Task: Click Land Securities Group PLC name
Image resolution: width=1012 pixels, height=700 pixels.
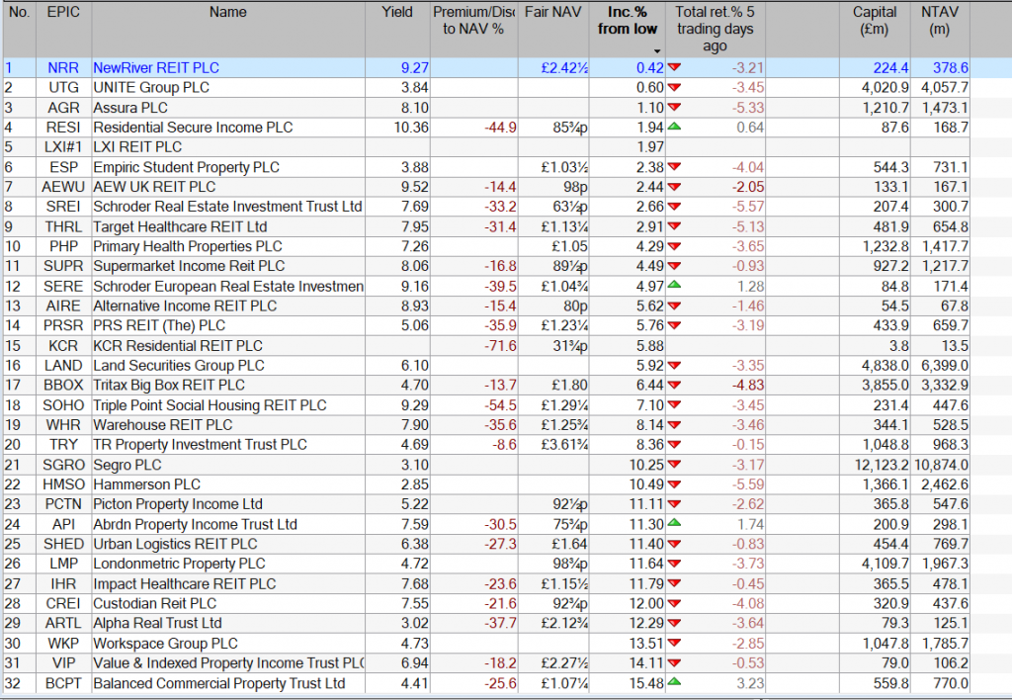Action: point(179,366)
